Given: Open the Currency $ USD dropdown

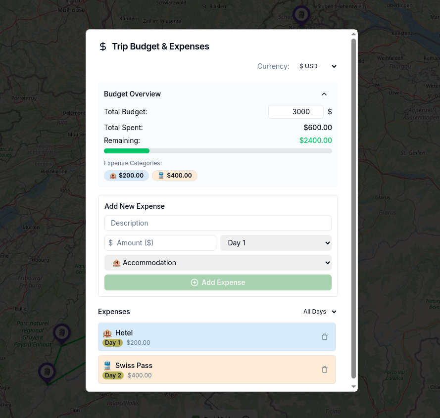Looking at the screenshot, I should (317, 66).
